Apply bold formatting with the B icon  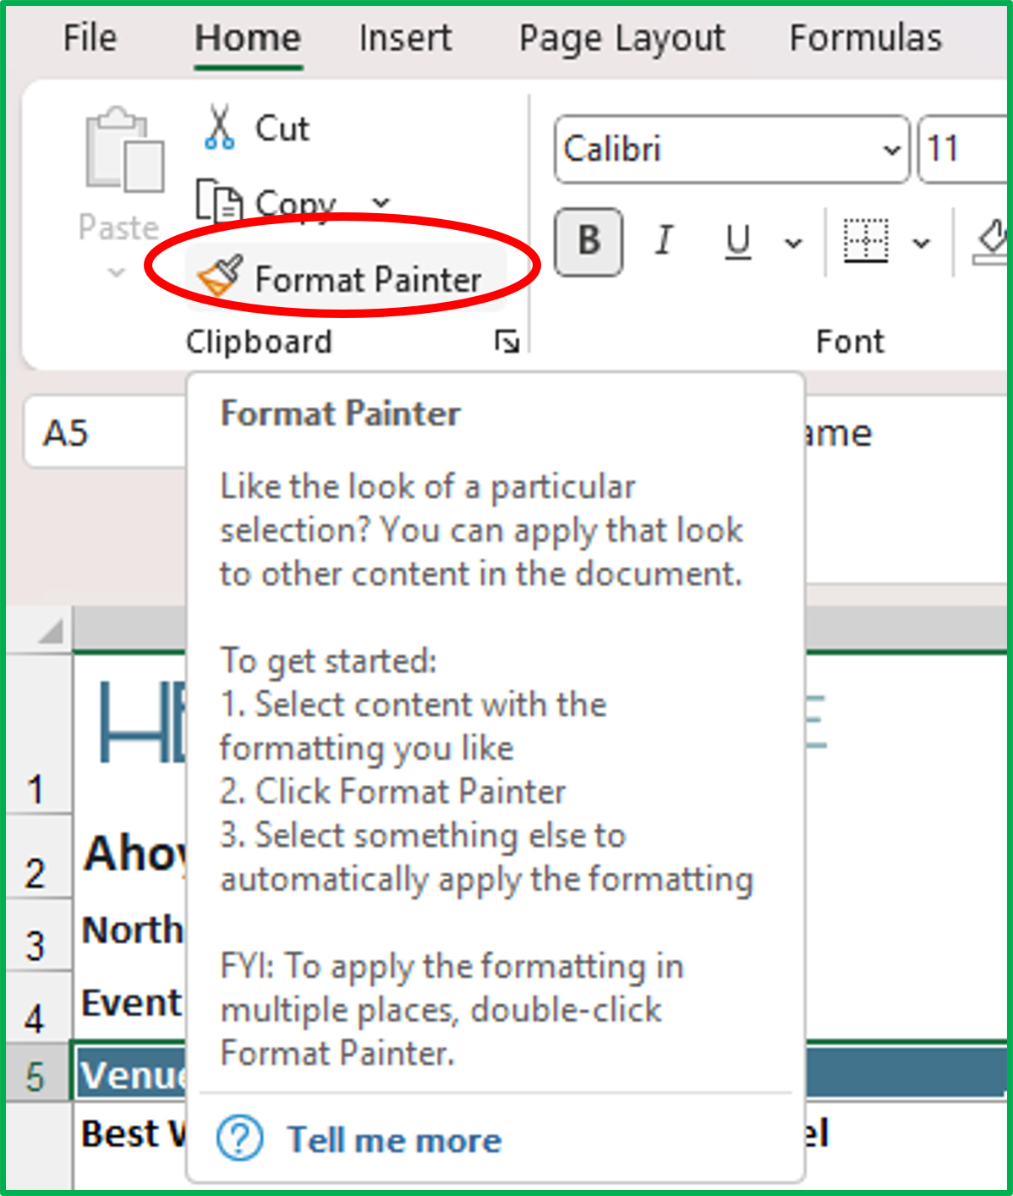click(588, 242)
